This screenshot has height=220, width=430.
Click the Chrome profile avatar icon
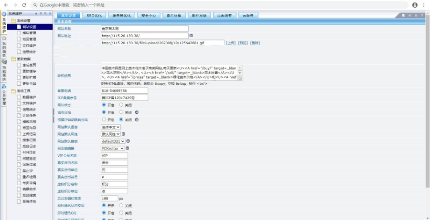click(x=414, y=5)
